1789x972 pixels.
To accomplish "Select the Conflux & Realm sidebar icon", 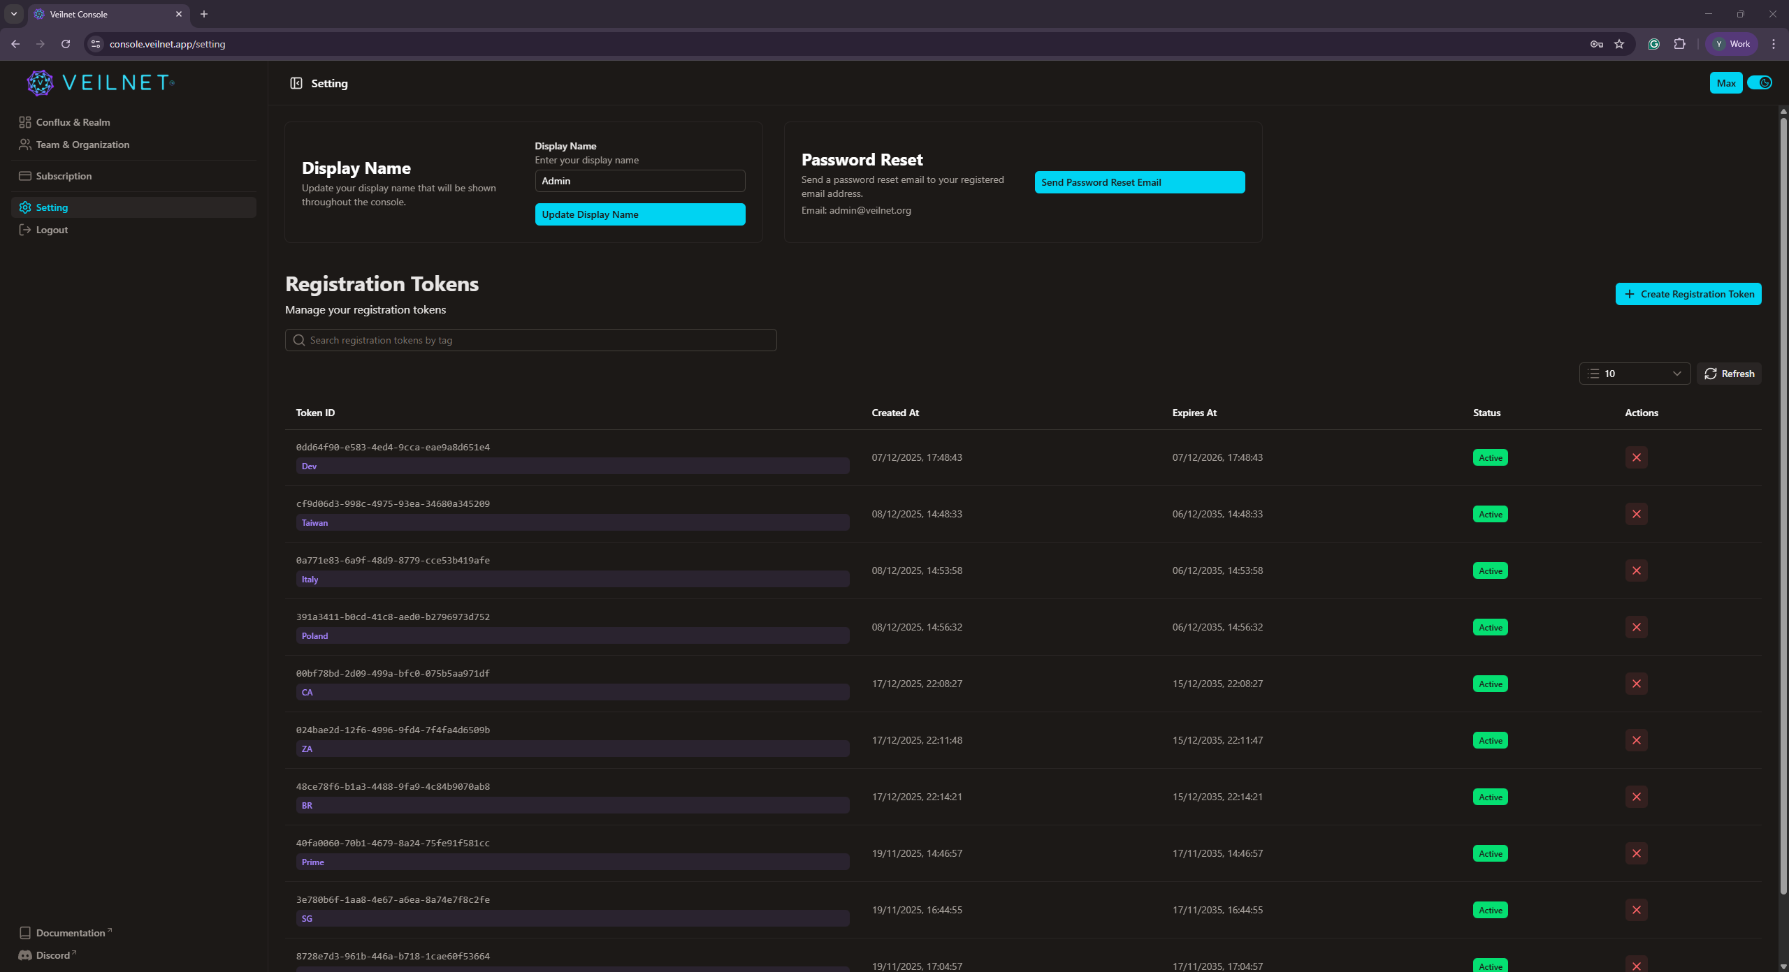I will [25, 121].
